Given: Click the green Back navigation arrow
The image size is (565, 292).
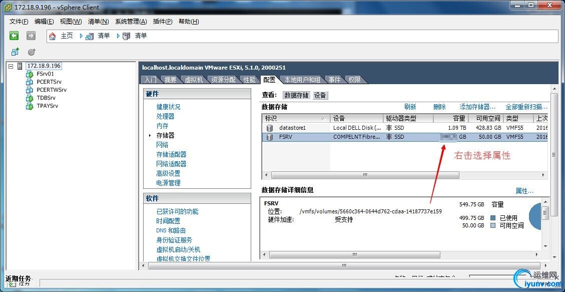Looking at the screenshot, I should pyautogui.click(x=14, y=36).
